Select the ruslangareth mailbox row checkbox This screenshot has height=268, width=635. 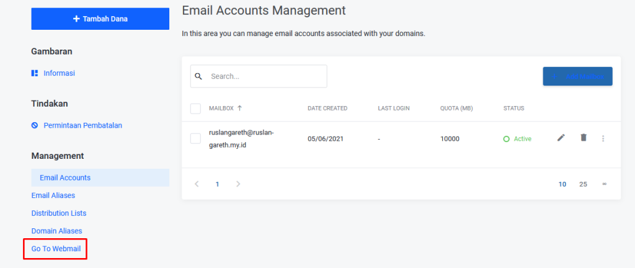click(195, 138)
